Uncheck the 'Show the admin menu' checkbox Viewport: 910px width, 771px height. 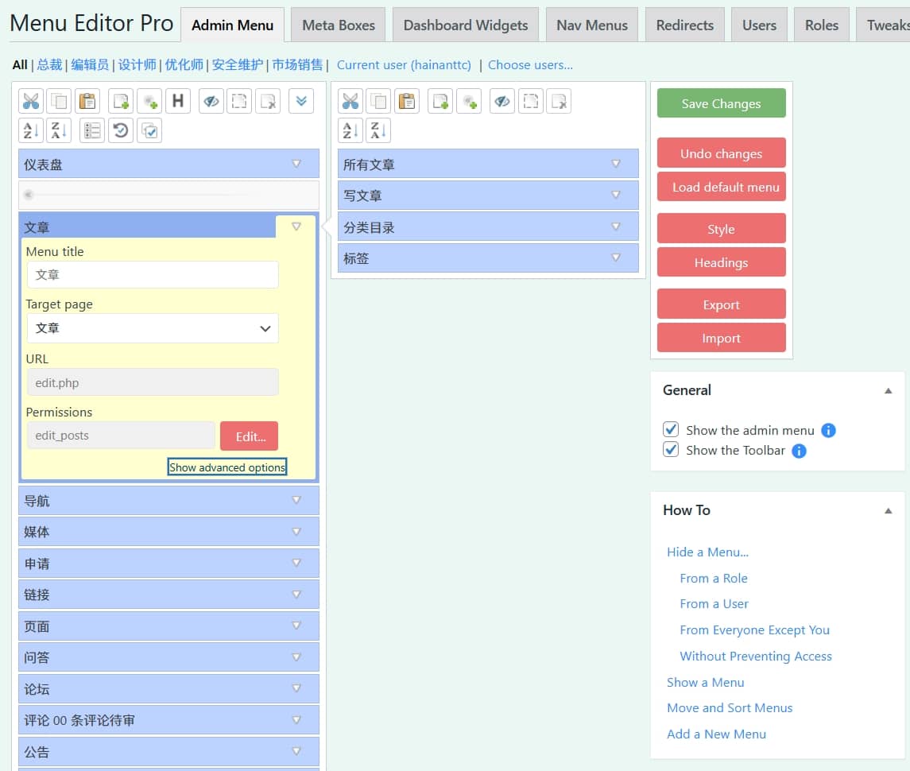[x=671, y=430]
